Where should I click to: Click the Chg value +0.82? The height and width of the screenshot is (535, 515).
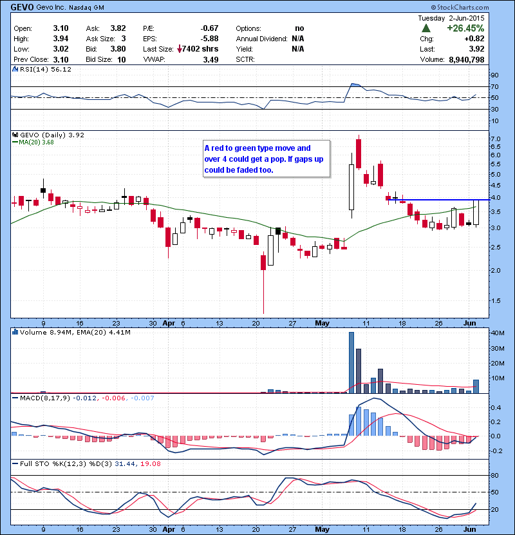[474, 39]
